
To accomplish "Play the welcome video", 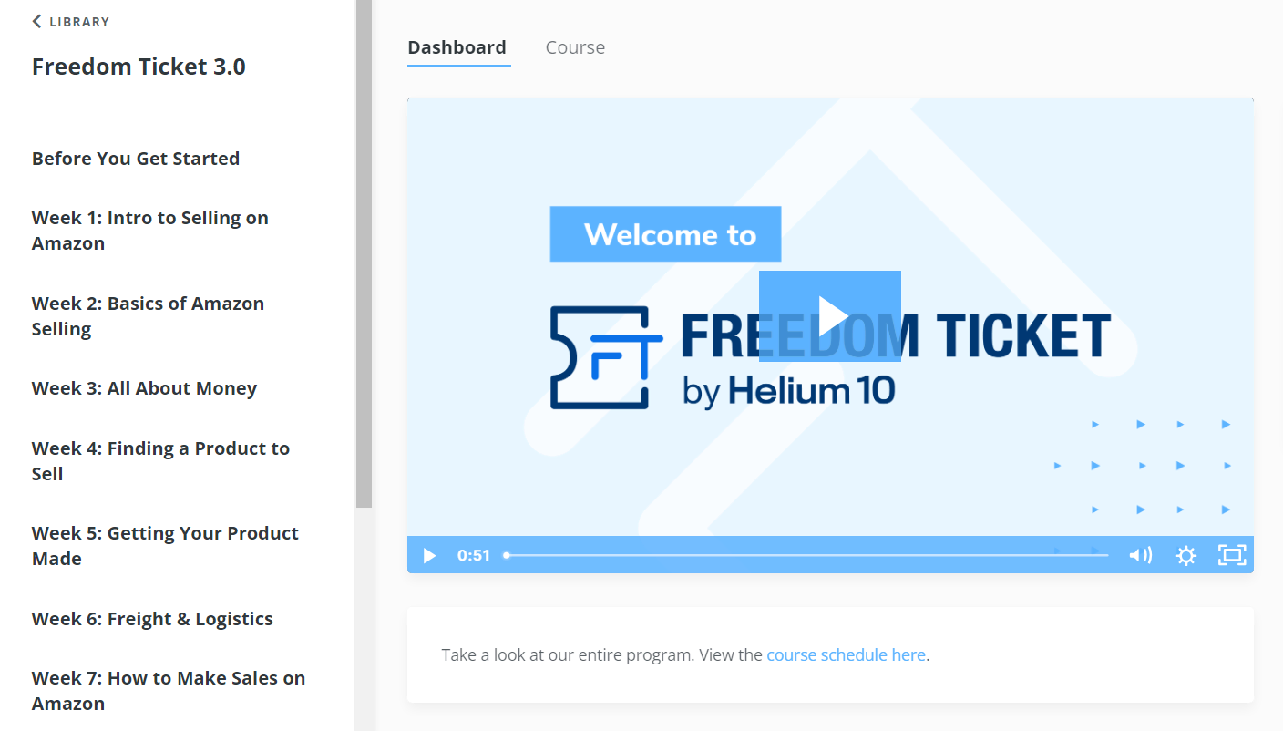I will [830, 314].
